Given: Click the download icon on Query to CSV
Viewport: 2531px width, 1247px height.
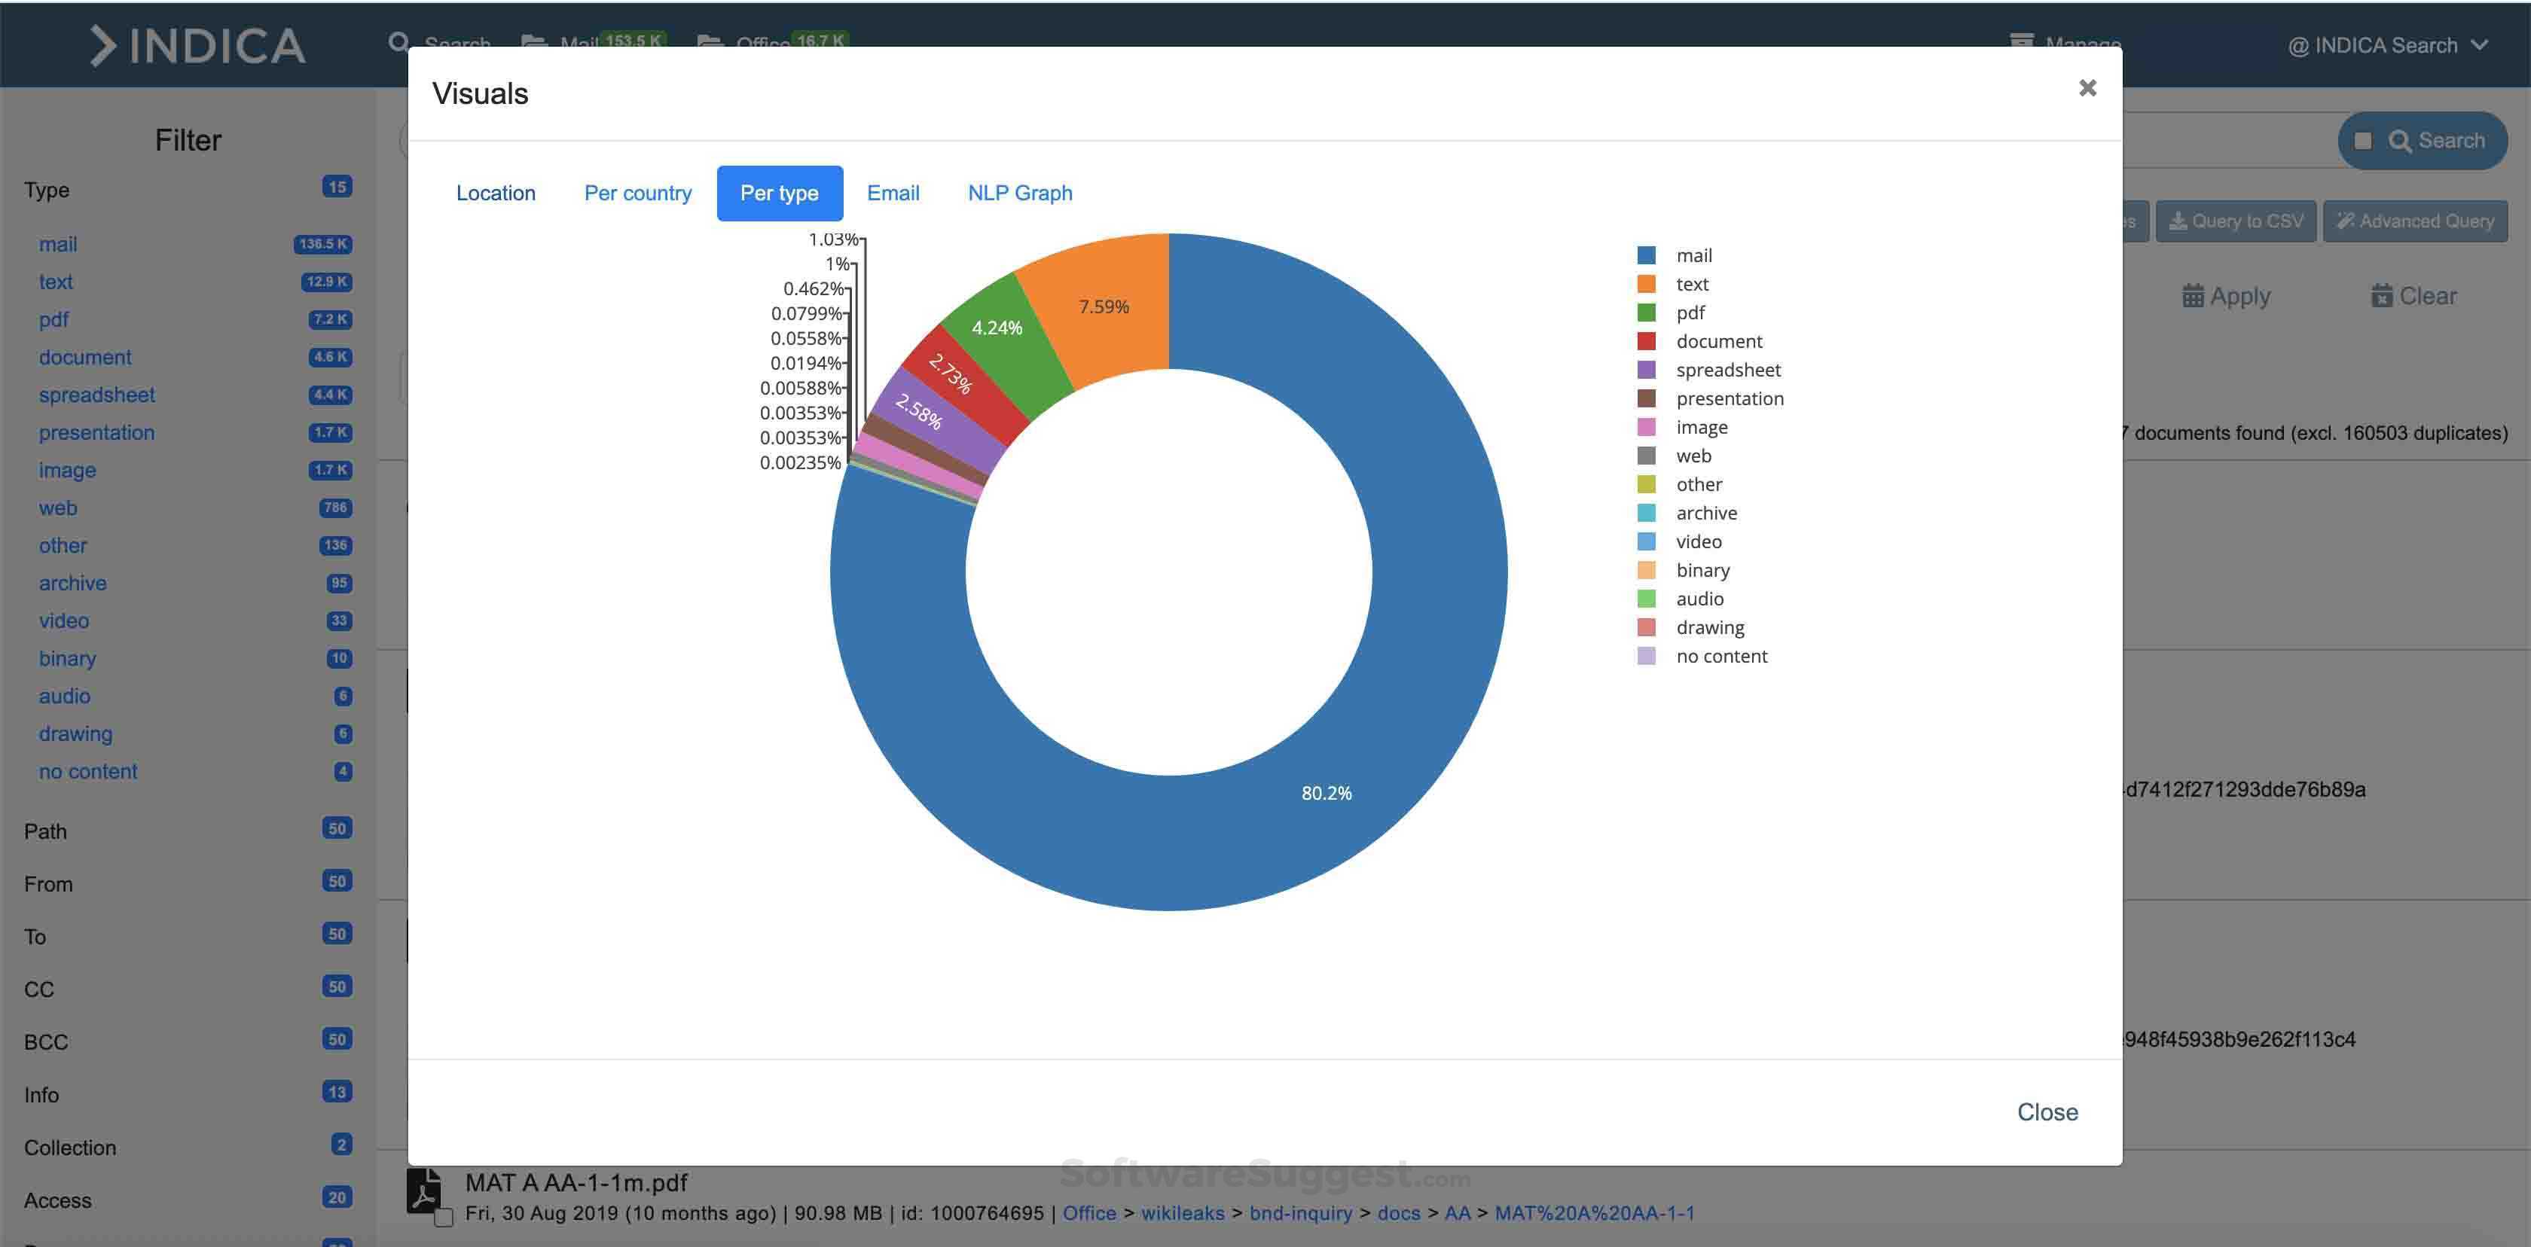Looking at the screenshot, I should click(2180, 221).
